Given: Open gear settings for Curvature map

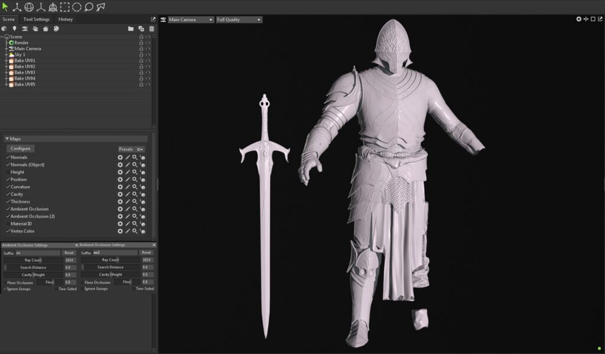Looking at the screenshot, I should (x=120, y=187).
